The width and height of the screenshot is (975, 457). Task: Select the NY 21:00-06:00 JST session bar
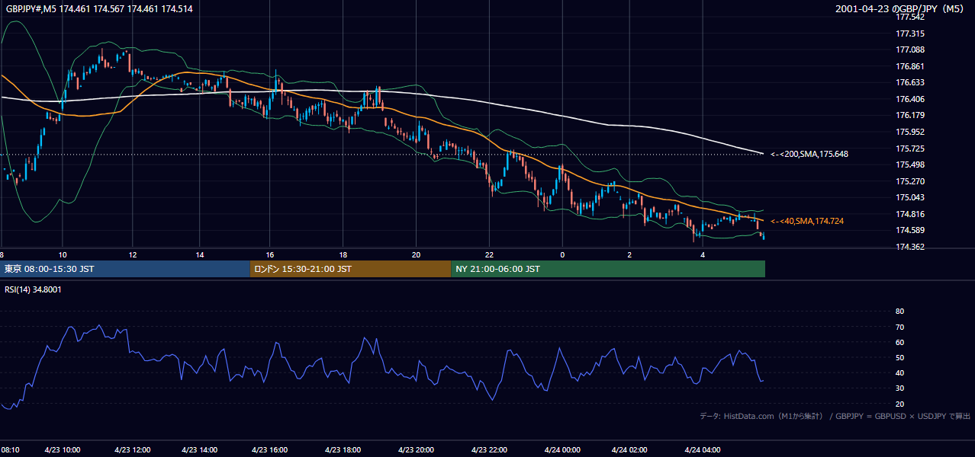click(x=608, y=269)
